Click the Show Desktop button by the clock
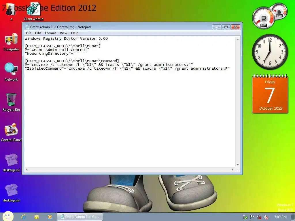 (x=293, y=217)
